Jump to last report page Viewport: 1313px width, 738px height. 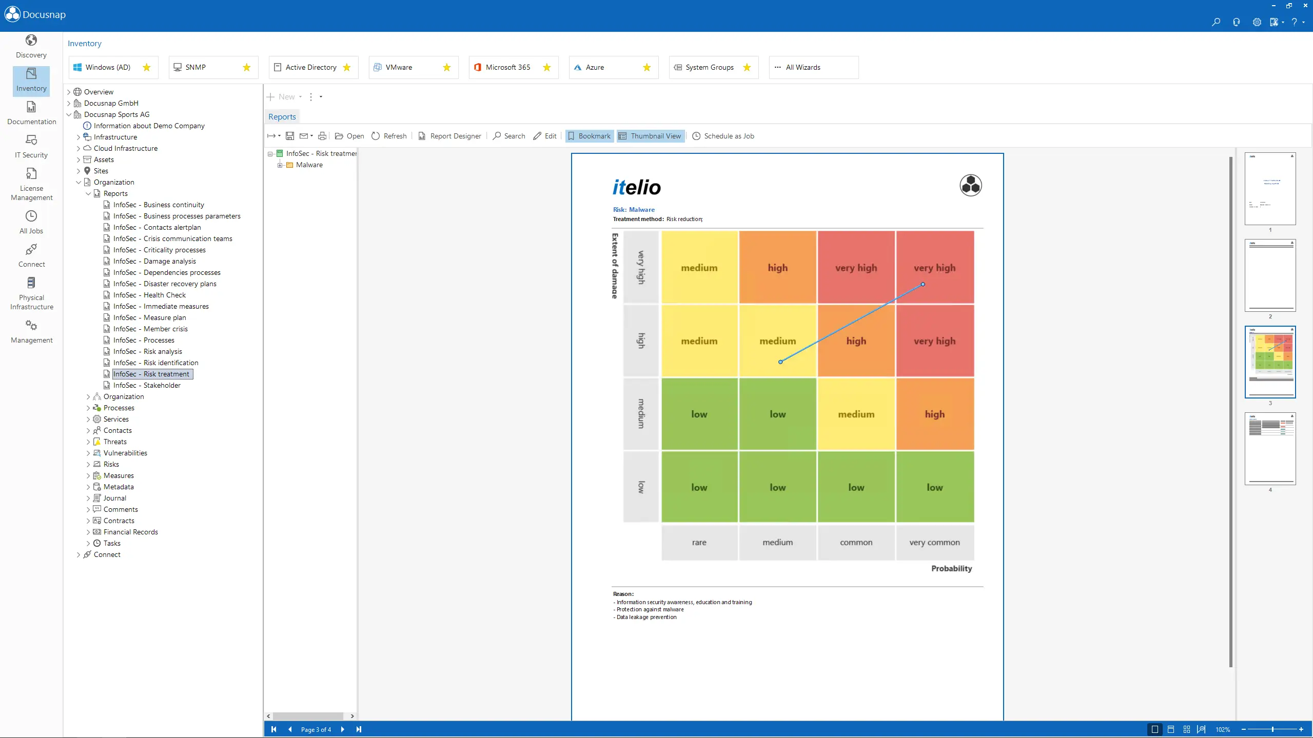[359, 729]
